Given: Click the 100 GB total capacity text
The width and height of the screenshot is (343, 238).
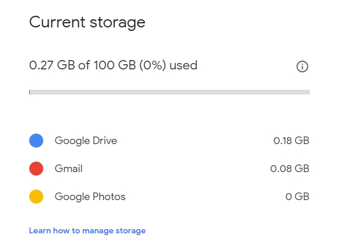Looking at the screenshot, I should tap(115, 65).
